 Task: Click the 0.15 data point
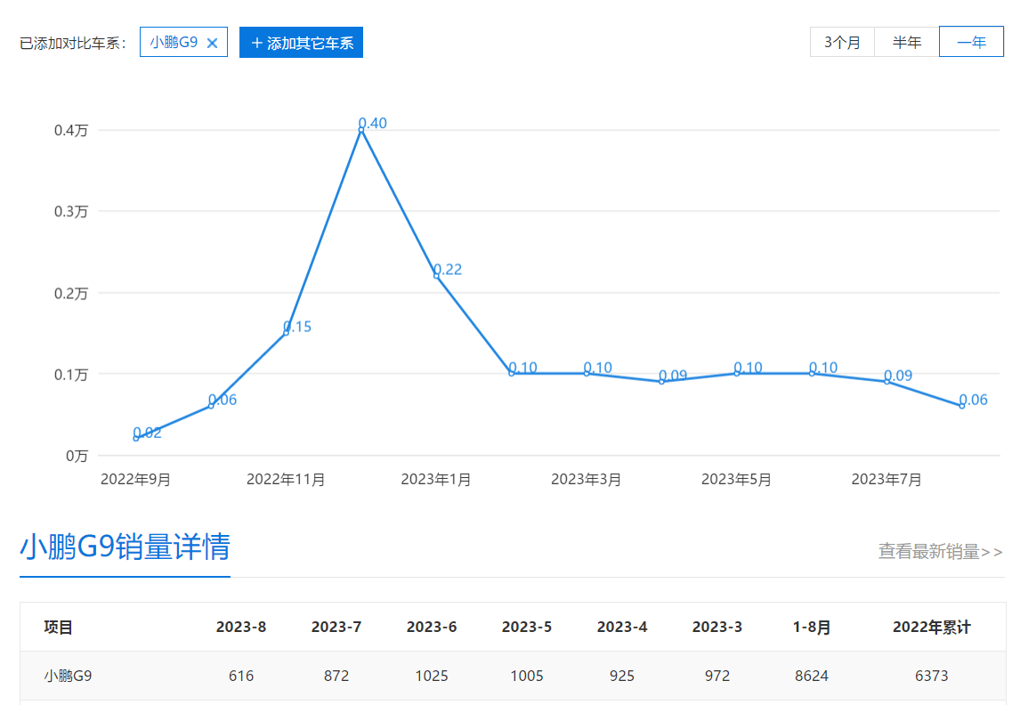click(286, 333)
